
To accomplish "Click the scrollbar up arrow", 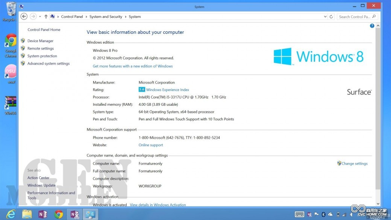I will point(378,26).
